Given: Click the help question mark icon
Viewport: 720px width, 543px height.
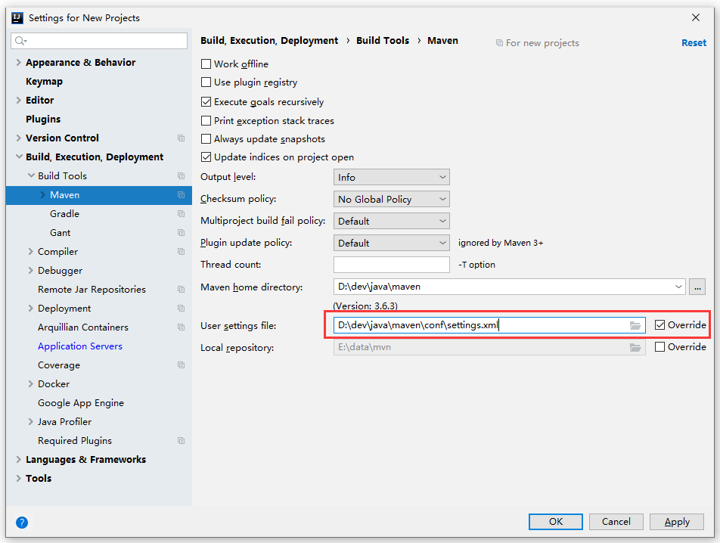Looking at the screenshot, I should pos(22,522).
